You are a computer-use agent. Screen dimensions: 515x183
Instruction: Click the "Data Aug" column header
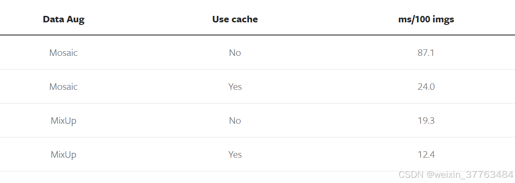[63, 19]
